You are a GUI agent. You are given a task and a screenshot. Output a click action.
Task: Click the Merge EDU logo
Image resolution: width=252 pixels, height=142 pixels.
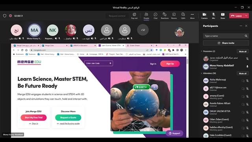pos(29,62)
